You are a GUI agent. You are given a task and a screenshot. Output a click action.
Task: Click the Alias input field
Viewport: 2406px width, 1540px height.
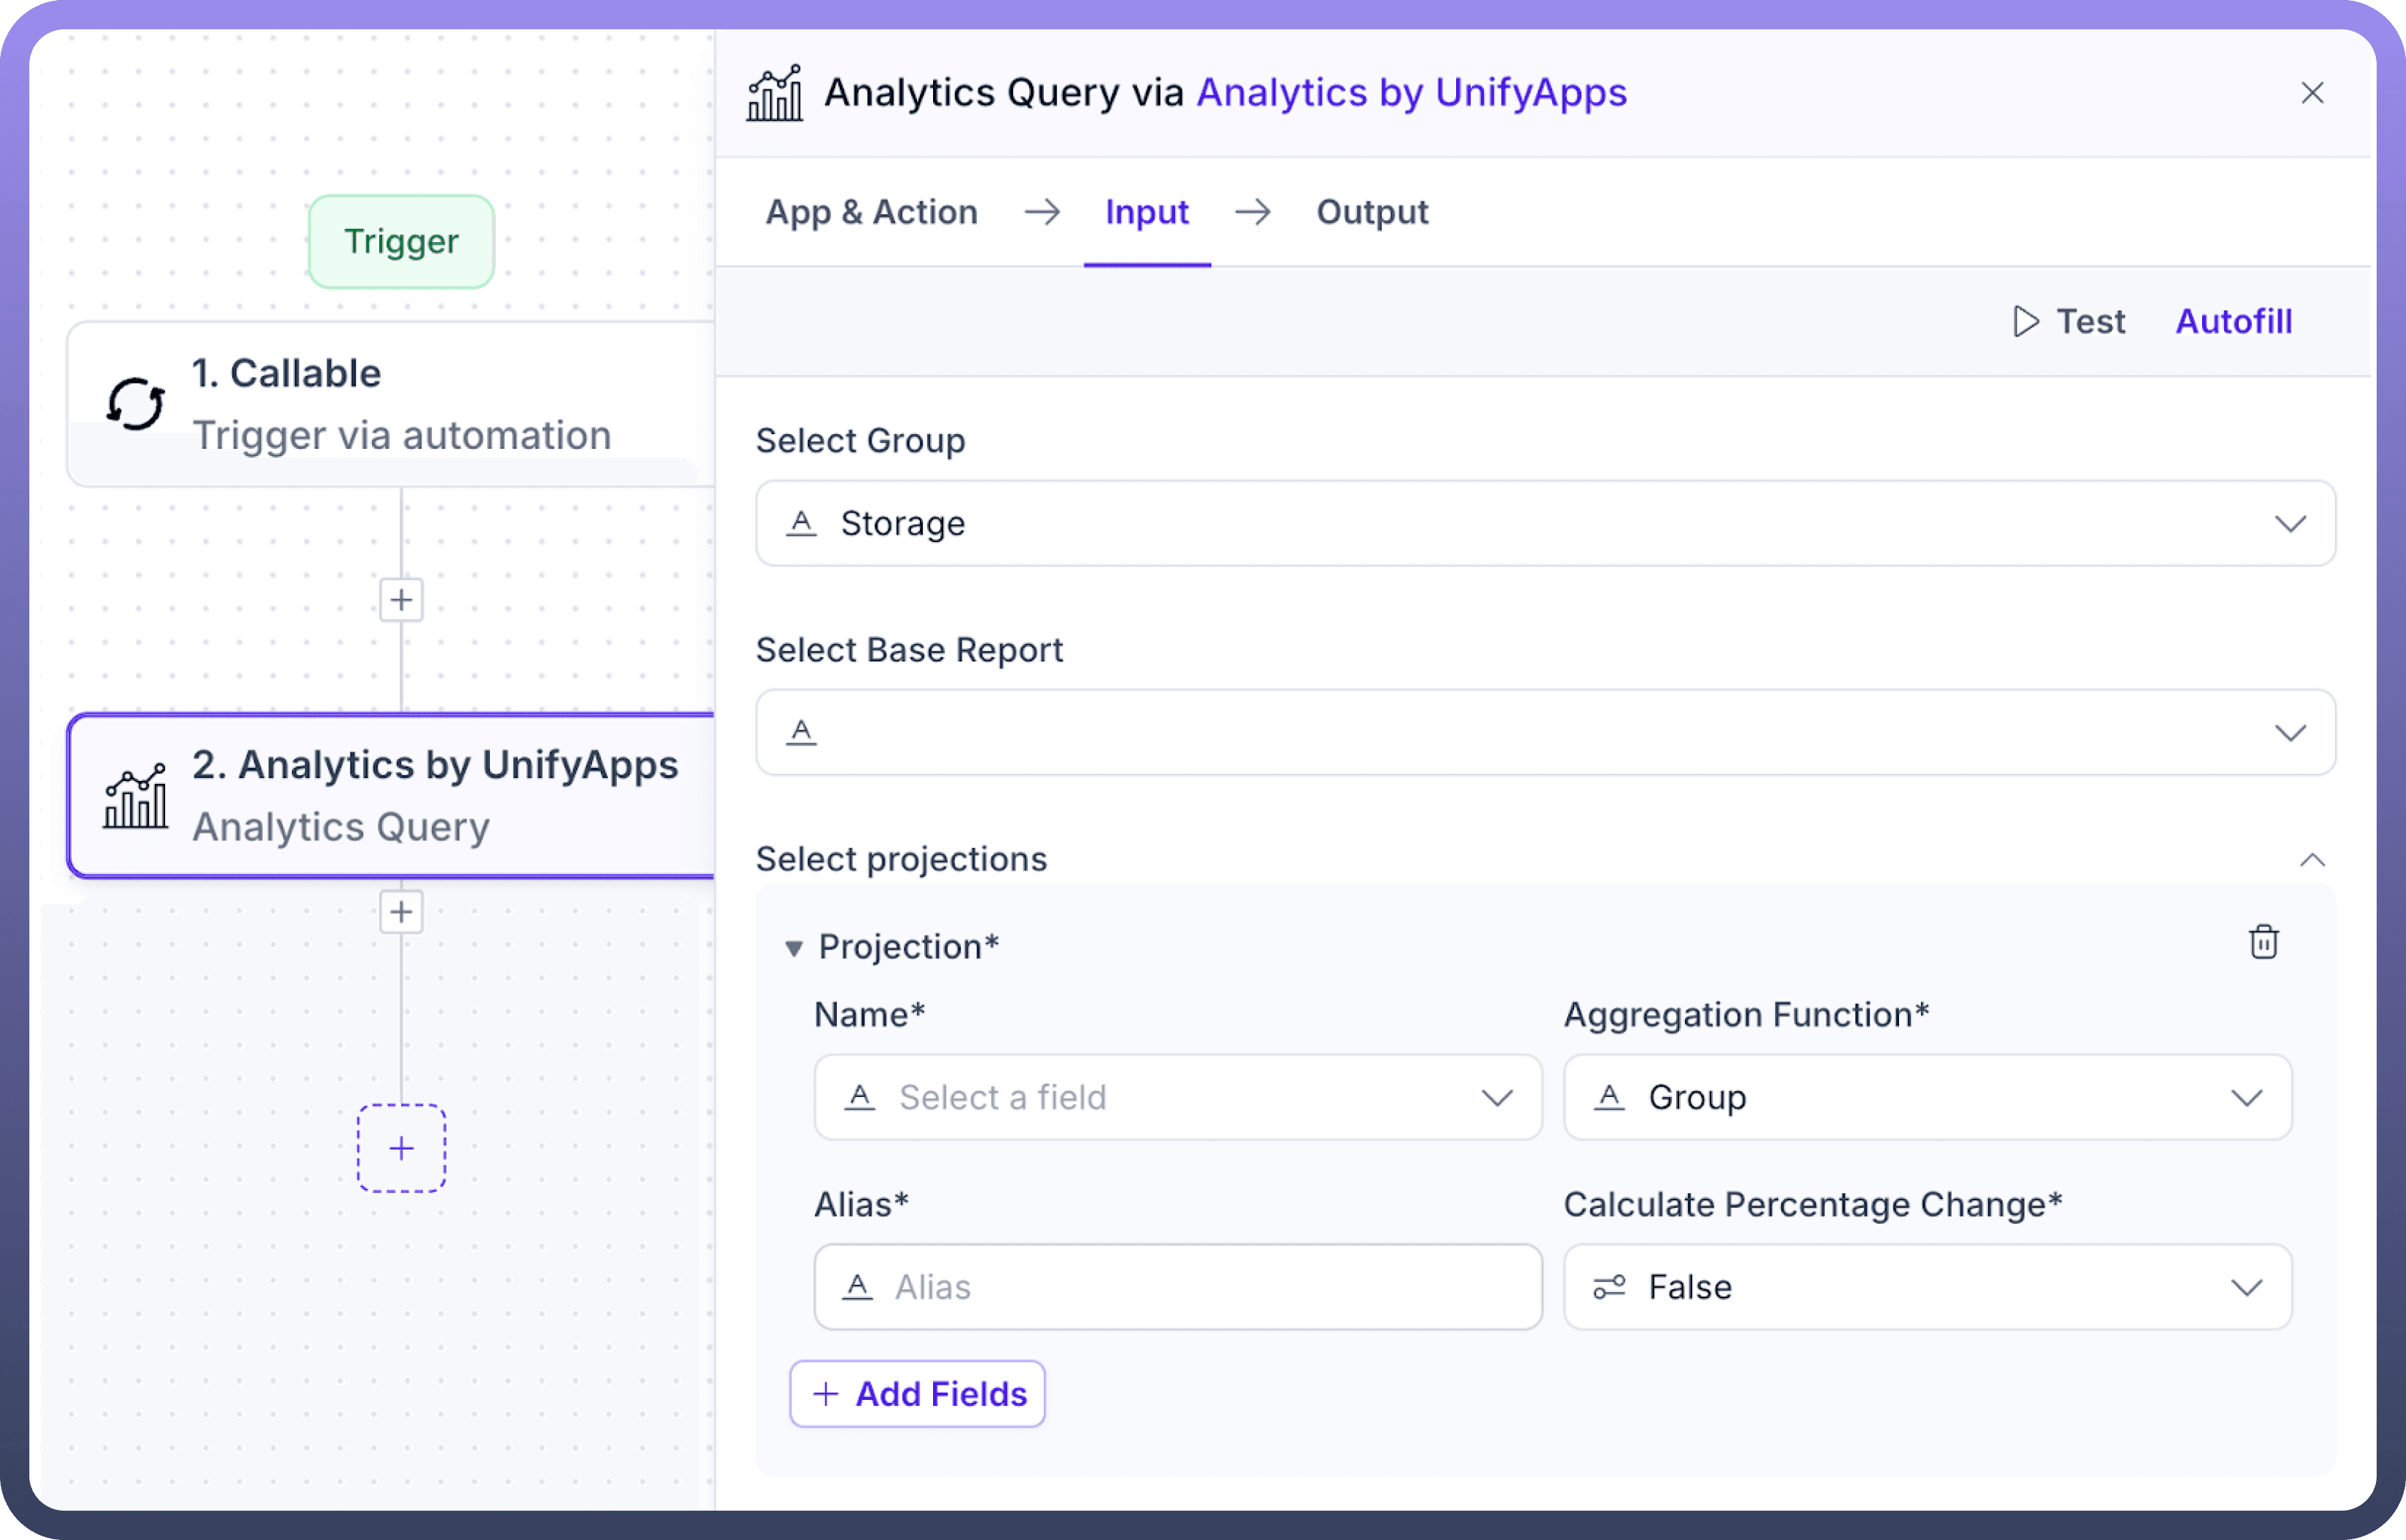coord(1177,1287)
